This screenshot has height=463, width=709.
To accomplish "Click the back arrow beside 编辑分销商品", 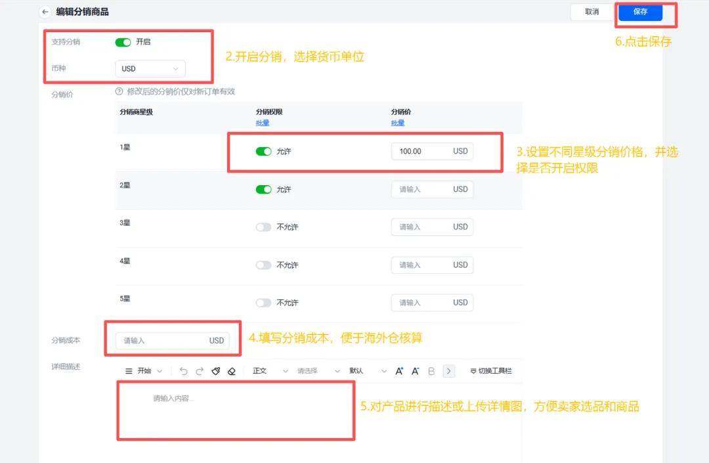I will [45, 12].
